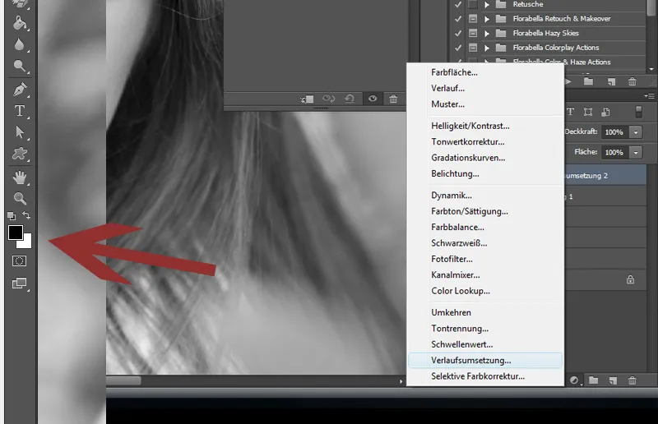This screenshot has width=658, height=424.
Task: Reset adjustment to defaults icon
Action: [x=349, y=99]
